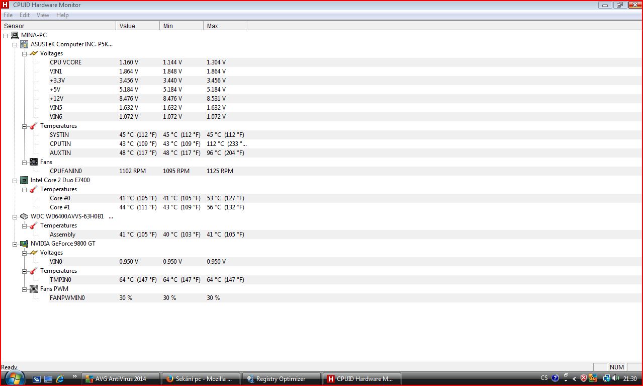Open the File menu

[x=8, y=15]
